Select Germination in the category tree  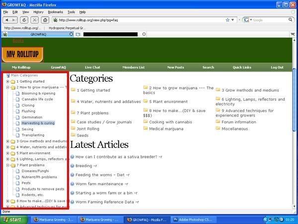point(32,117)
